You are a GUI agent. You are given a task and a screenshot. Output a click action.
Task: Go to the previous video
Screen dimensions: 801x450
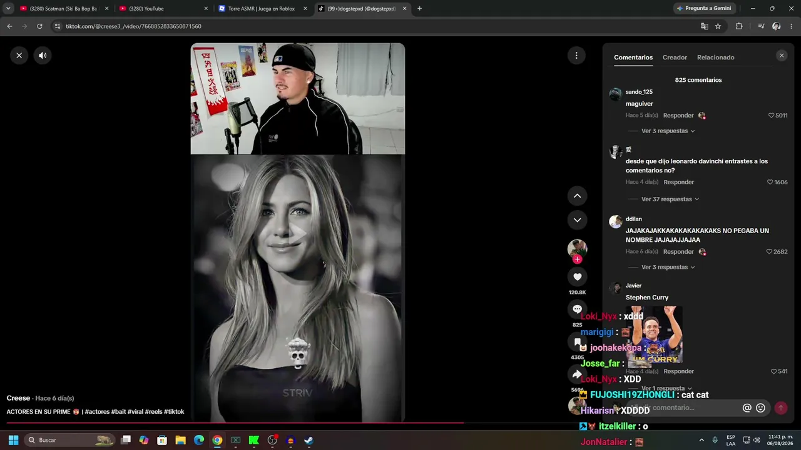(x=577, y=196)
